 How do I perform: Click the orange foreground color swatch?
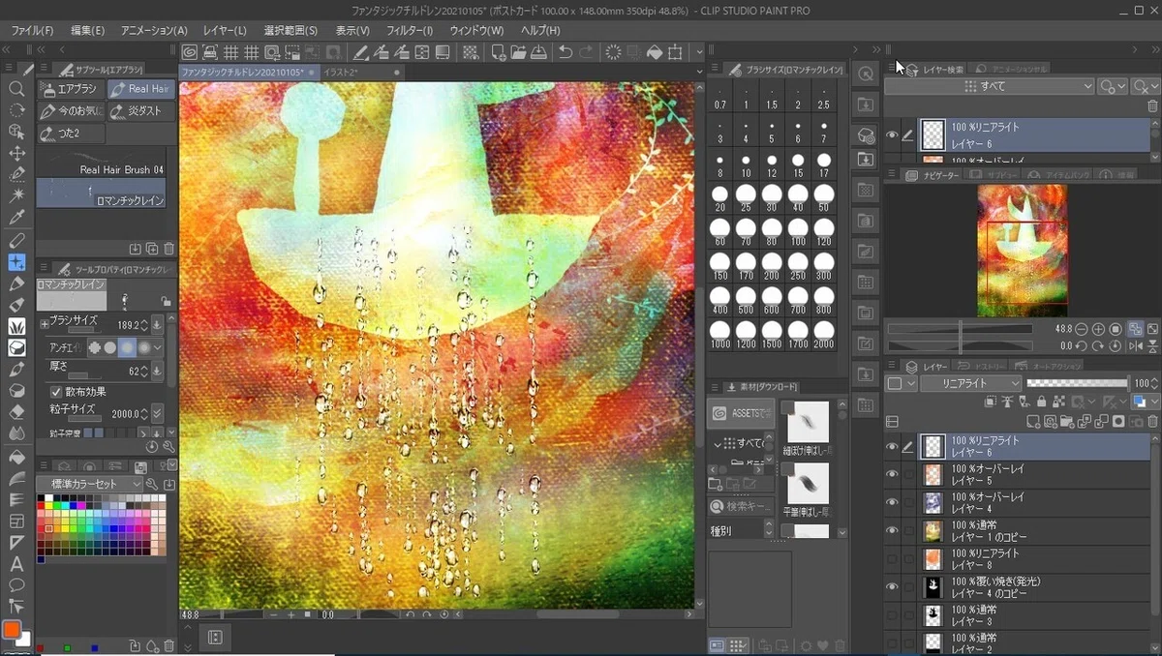(12, 630)
